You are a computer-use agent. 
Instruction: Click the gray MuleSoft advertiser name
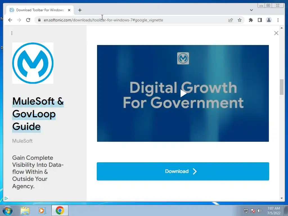[x=22, y=141]
